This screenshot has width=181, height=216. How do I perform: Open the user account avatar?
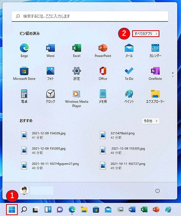[24, 191]
